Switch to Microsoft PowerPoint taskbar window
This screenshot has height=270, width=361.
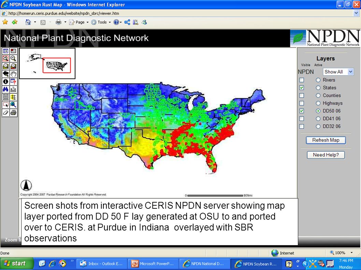click(x=154, y=264)
